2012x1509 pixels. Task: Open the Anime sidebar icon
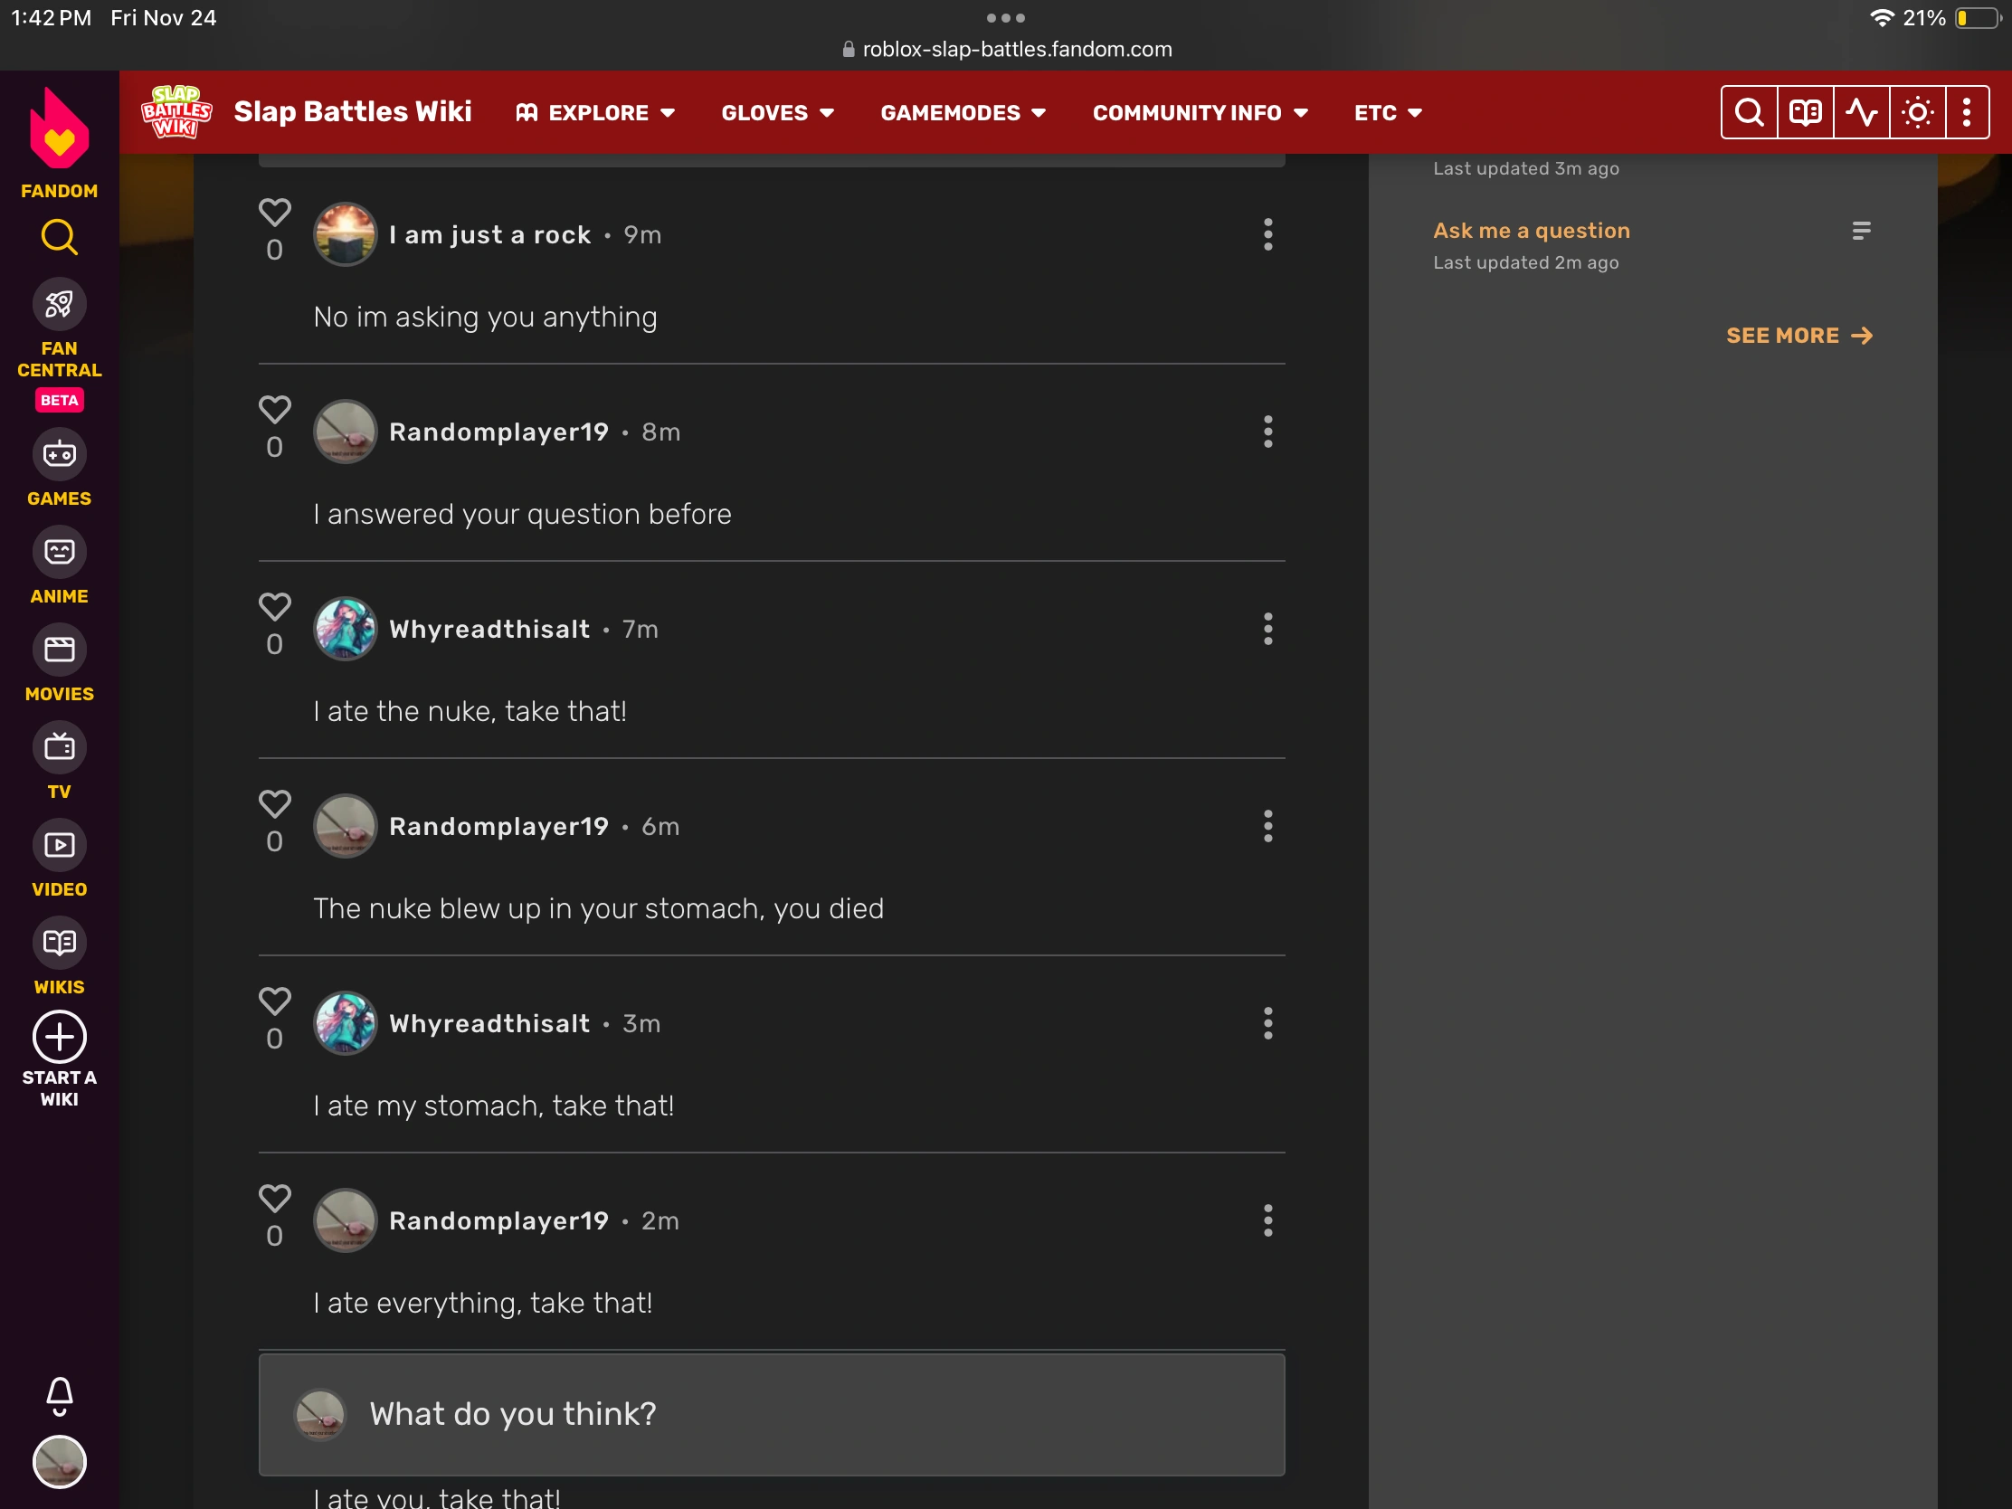59,551
